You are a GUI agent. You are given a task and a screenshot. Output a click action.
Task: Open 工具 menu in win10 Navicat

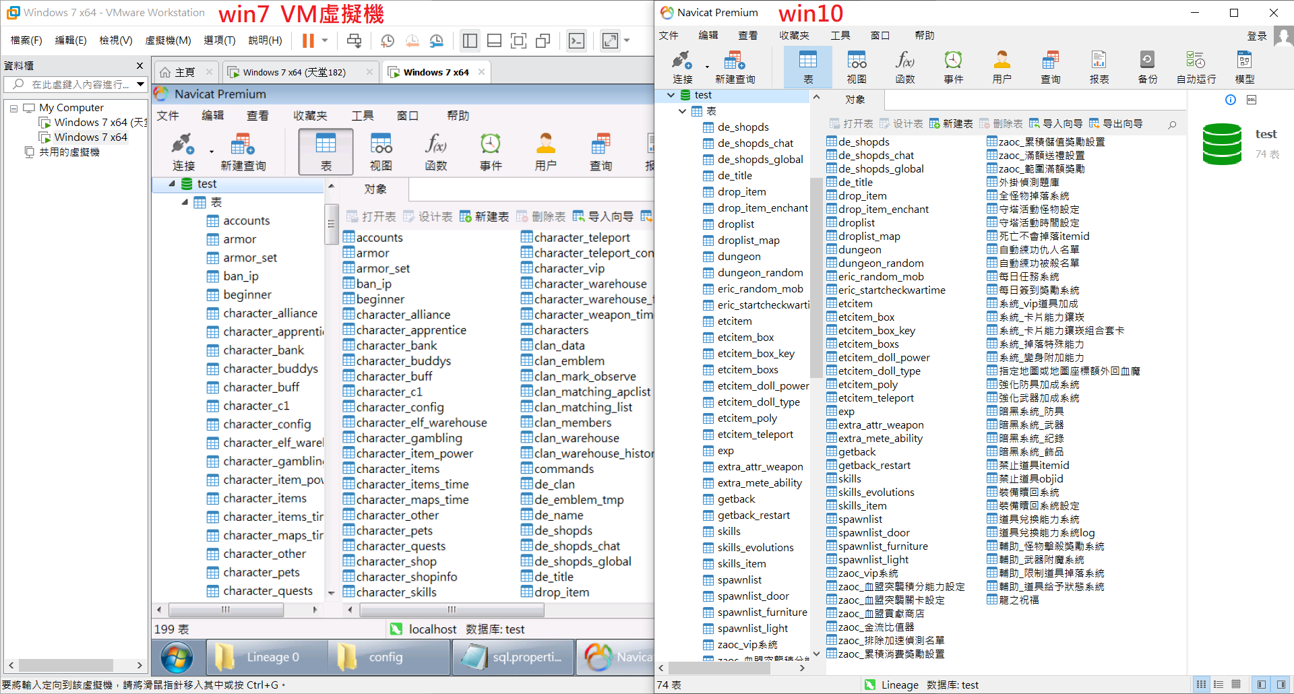point(840,36)
